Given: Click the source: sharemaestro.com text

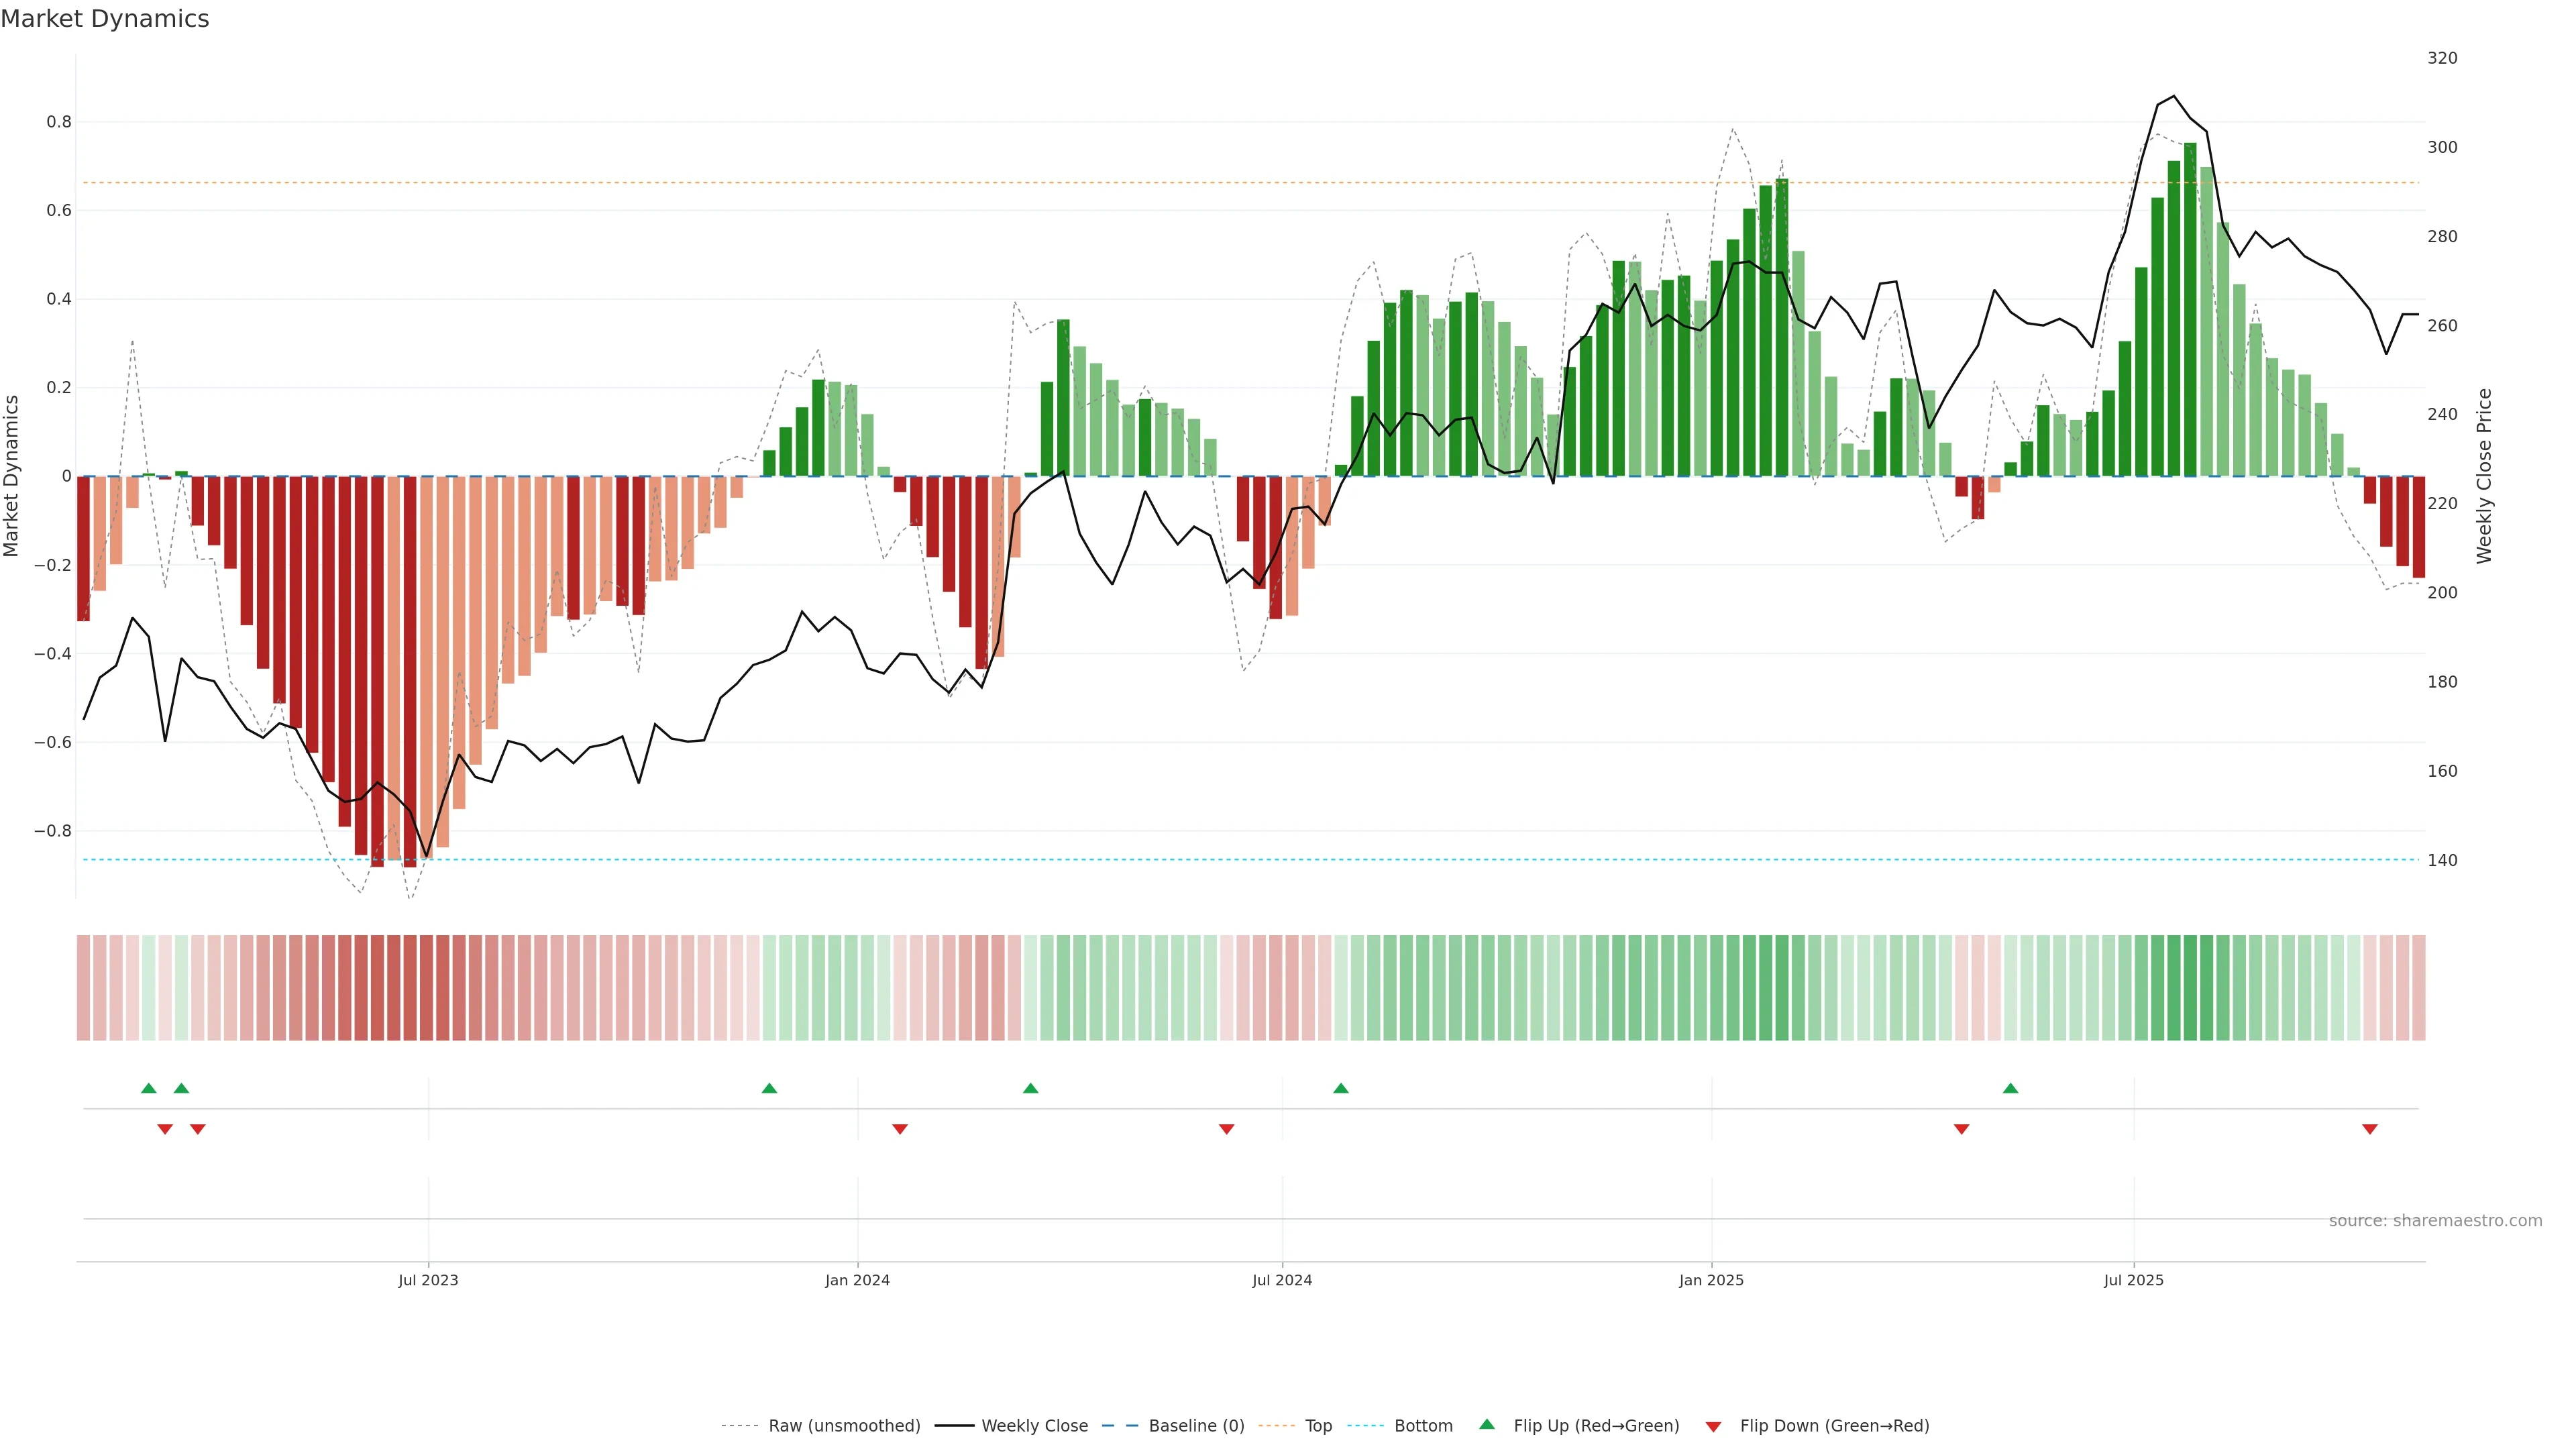Looking at the screenshot, I should tap(2435, 1221).
